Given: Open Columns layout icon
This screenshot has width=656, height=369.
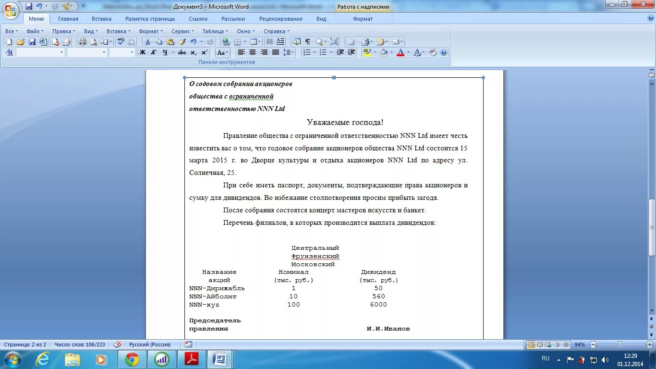Looking at the screenshot, I should (x=269, y=42).
